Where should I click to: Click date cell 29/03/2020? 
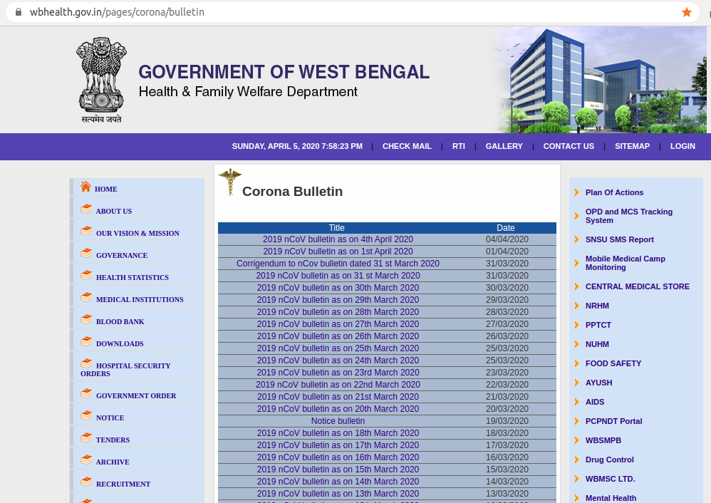click(x=507, y=300)
